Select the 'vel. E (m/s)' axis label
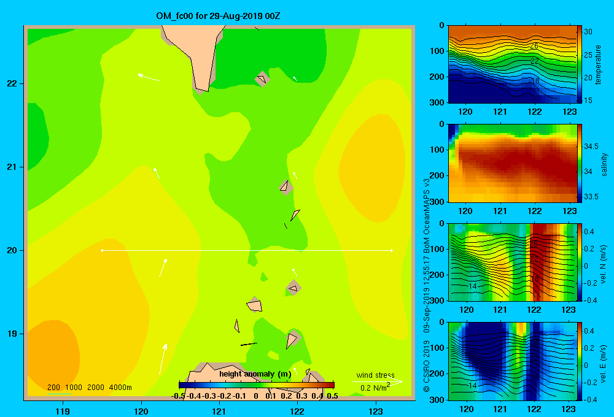 click(604, 363)
